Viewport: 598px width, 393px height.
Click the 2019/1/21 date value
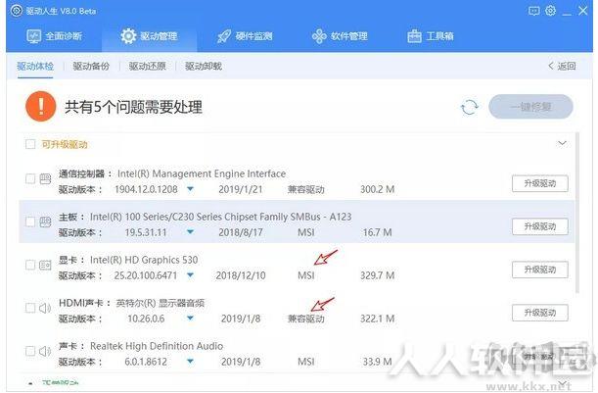[241, 189]
